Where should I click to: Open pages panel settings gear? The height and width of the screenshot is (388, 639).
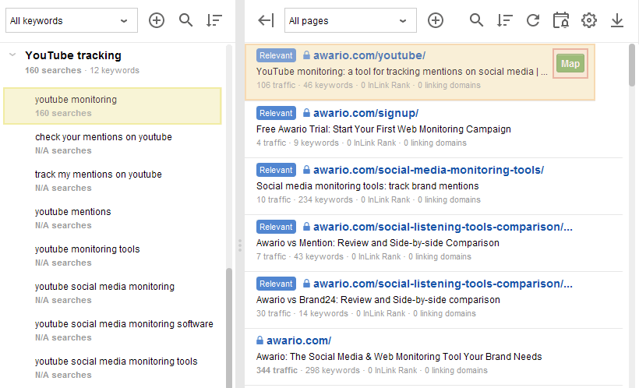(589, 20)
